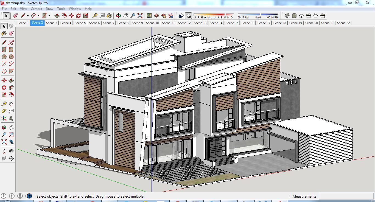Select Paint Bucket in top toolbar
This screenshot has height=202, width=375.
coord(109,16)
